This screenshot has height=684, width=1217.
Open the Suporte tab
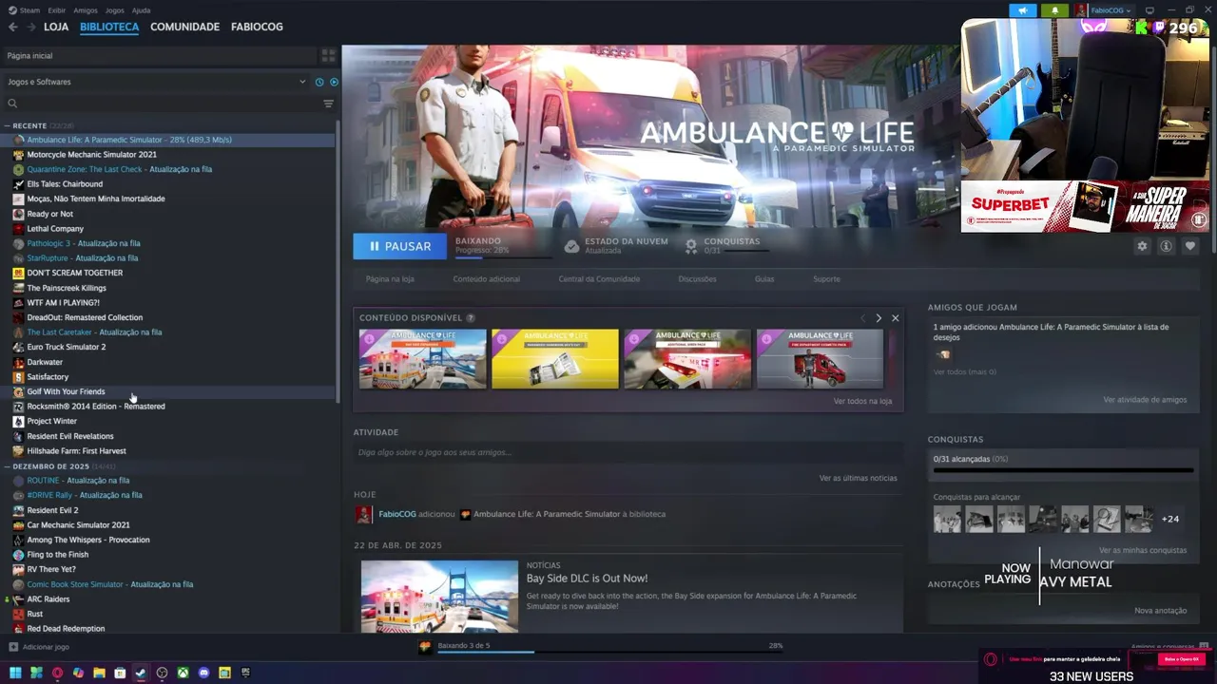click(x=826, y=279)
